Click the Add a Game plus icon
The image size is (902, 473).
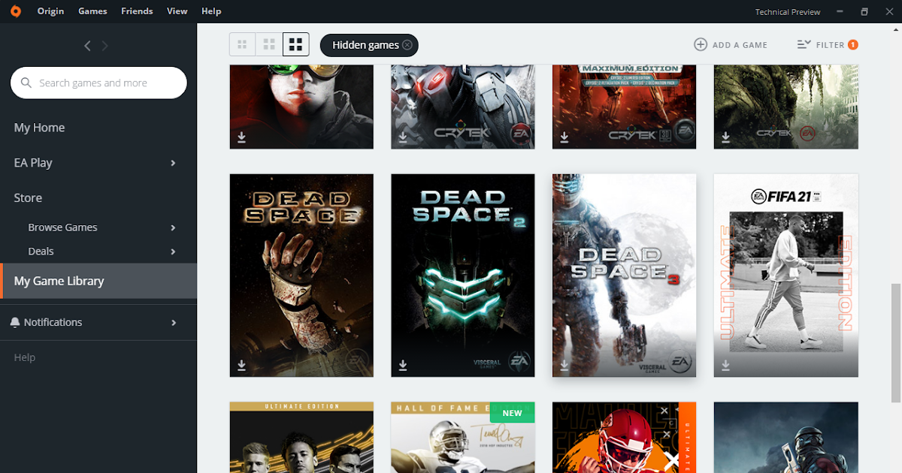click(x=701, y=45)
